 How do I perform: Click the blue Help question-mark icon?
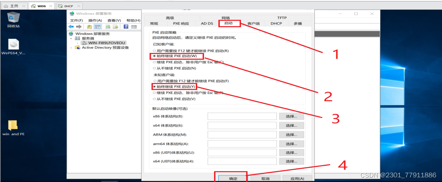coord(126,26)
